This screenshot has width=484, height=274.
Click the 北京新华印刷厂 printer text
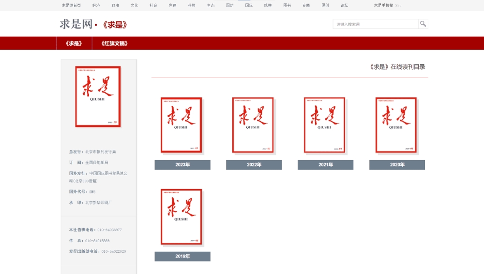(x=98, y=202)
